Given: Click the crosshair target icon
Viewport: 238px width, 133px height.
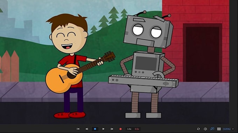Looking at the screenshot, I should [x=205, y=129].
